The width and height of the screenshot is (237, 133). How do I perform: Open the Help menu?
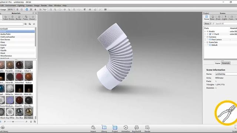click(64, 6)
